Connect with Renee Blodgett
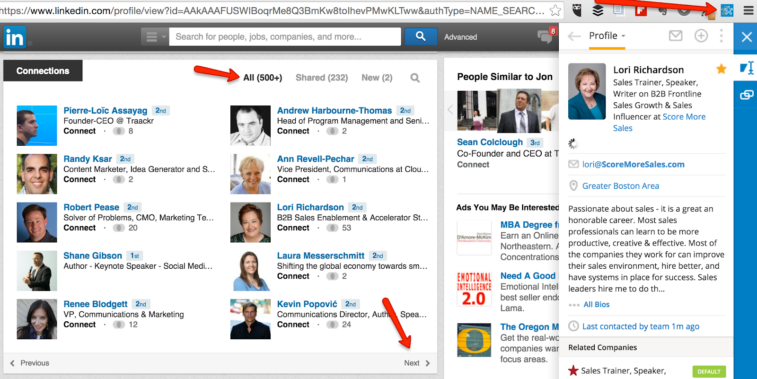 point(79,325)
